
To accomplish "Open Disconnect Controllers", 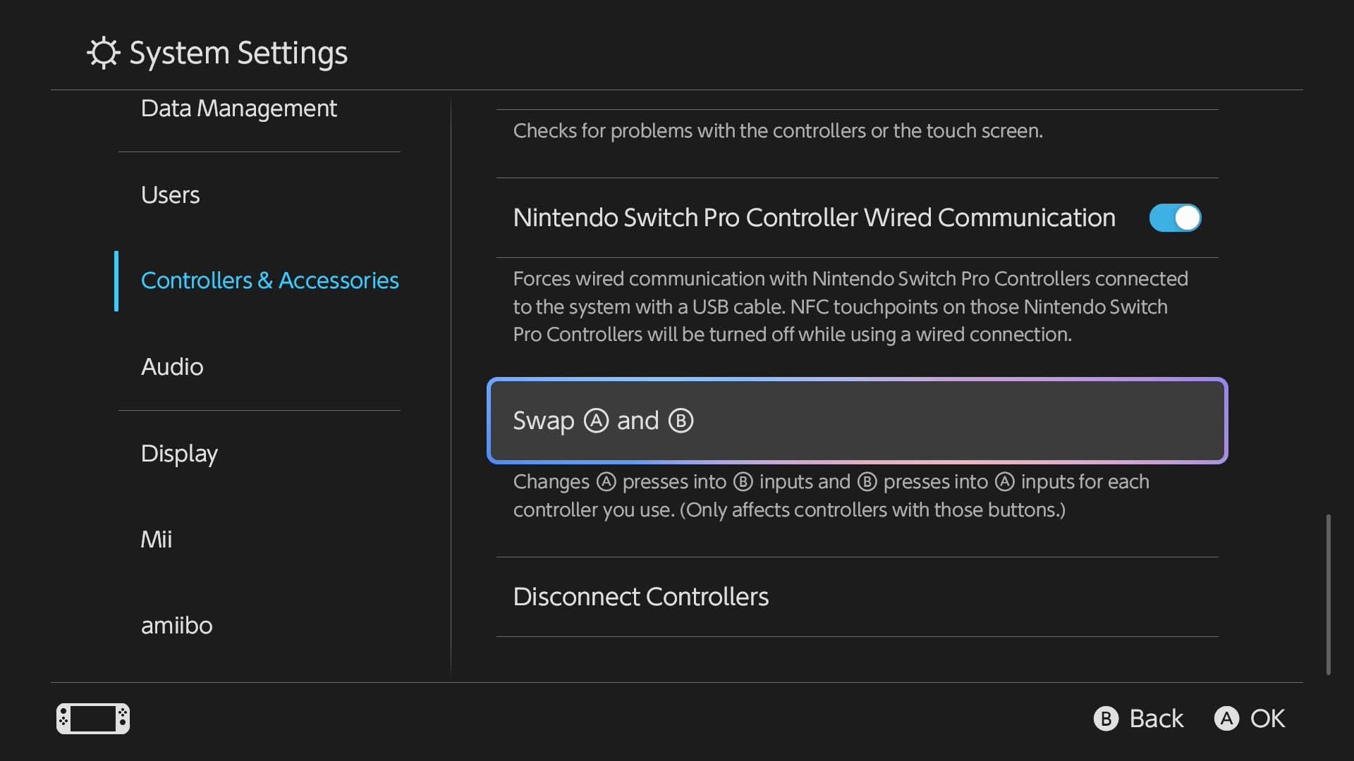I will [640, 597].
